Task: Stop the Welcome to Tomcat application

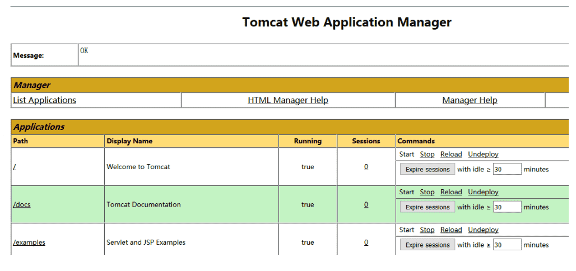Action: click(x=427, y=154)
